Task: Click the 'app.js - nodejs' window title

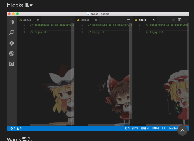Action: pos(100,14)
